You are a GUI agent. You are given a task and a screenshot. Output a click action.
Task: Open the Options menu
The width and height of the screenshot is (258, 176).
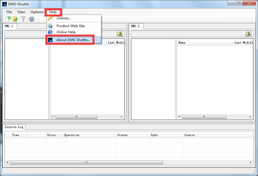pyautogui.click(x=37, y=12)
